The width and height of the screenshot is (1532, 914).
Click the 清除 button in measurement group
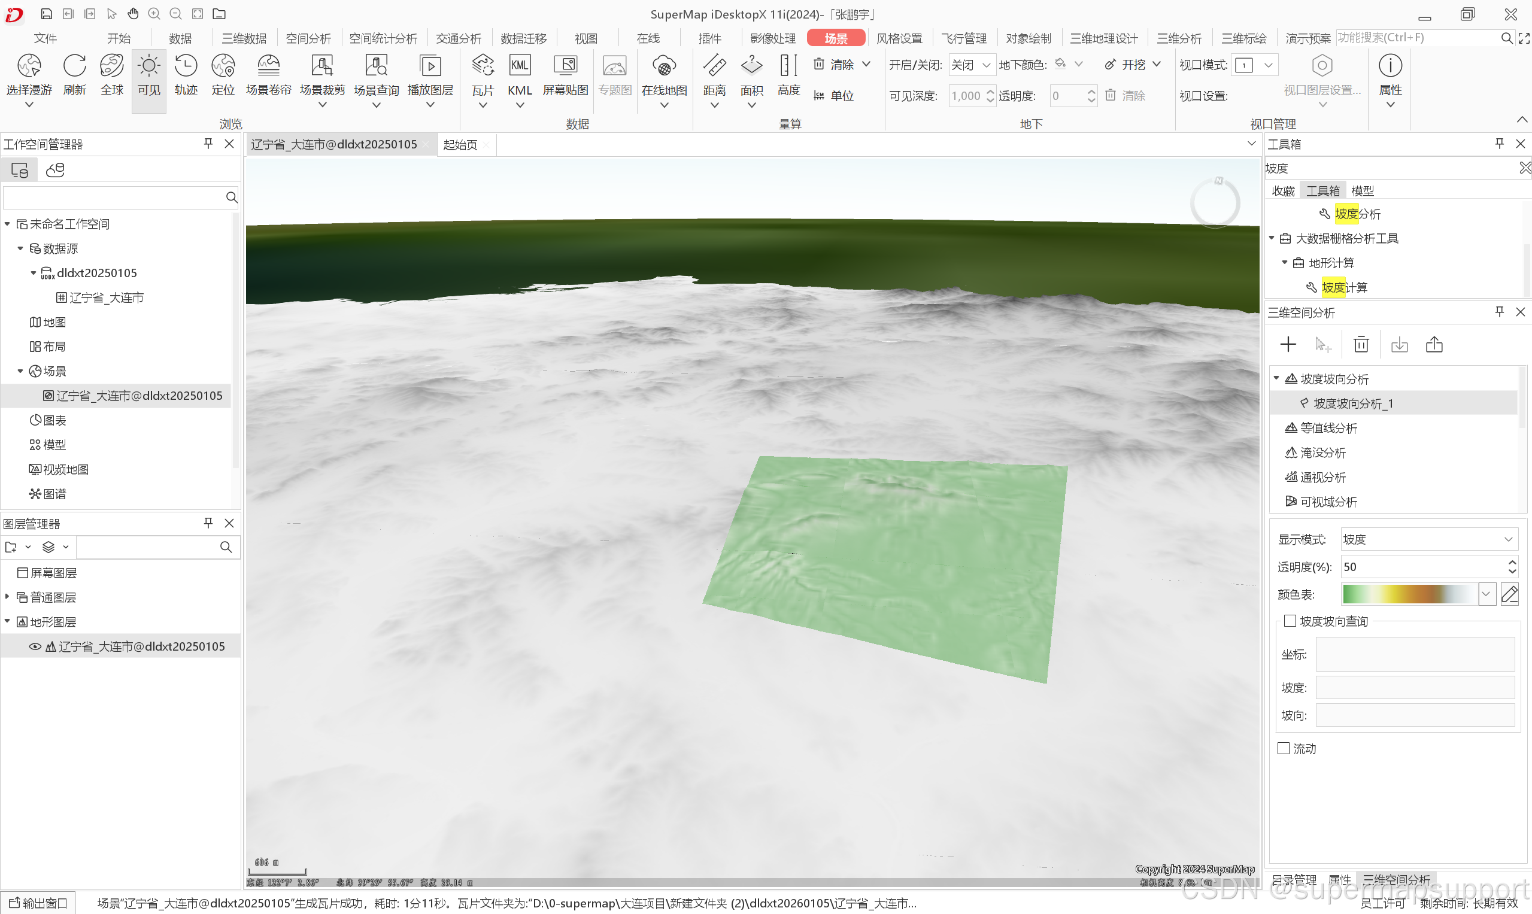pyautogui.click(x=835, y=65)
